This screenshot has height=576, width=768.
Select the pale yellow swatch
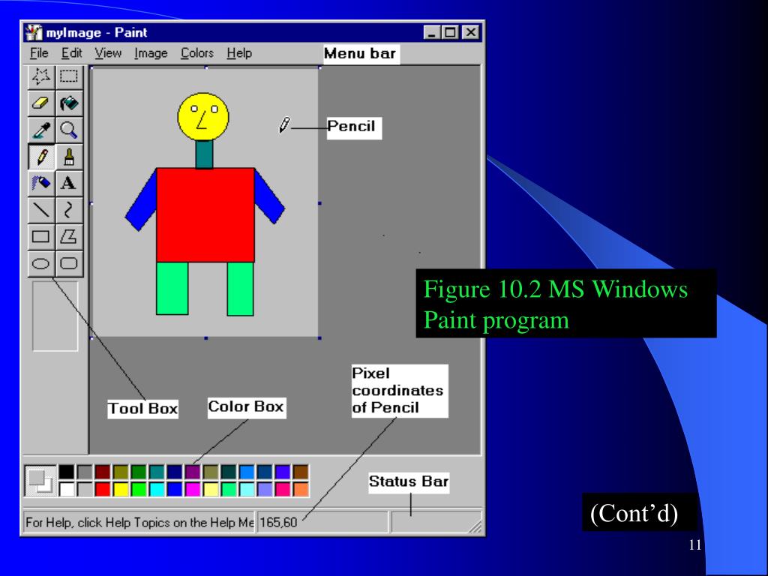pyautogui.click(x=211, y=489)
